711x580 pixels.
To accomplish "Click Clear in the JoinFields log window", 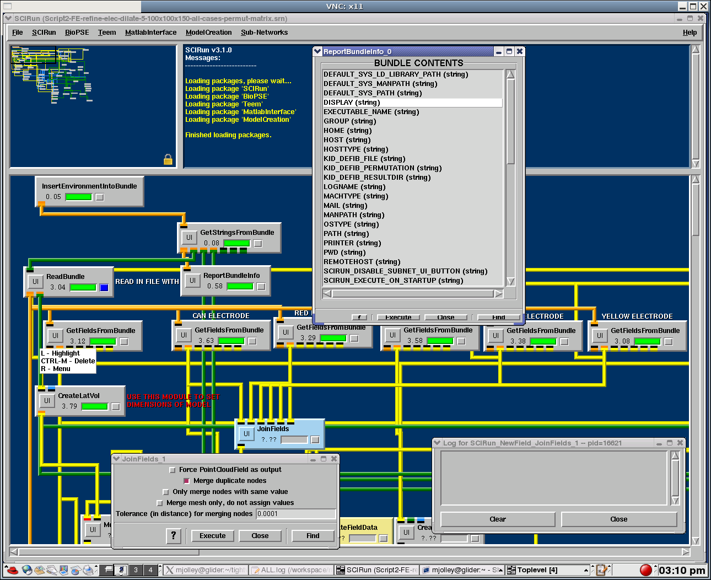I will click(x=497, y=519).
